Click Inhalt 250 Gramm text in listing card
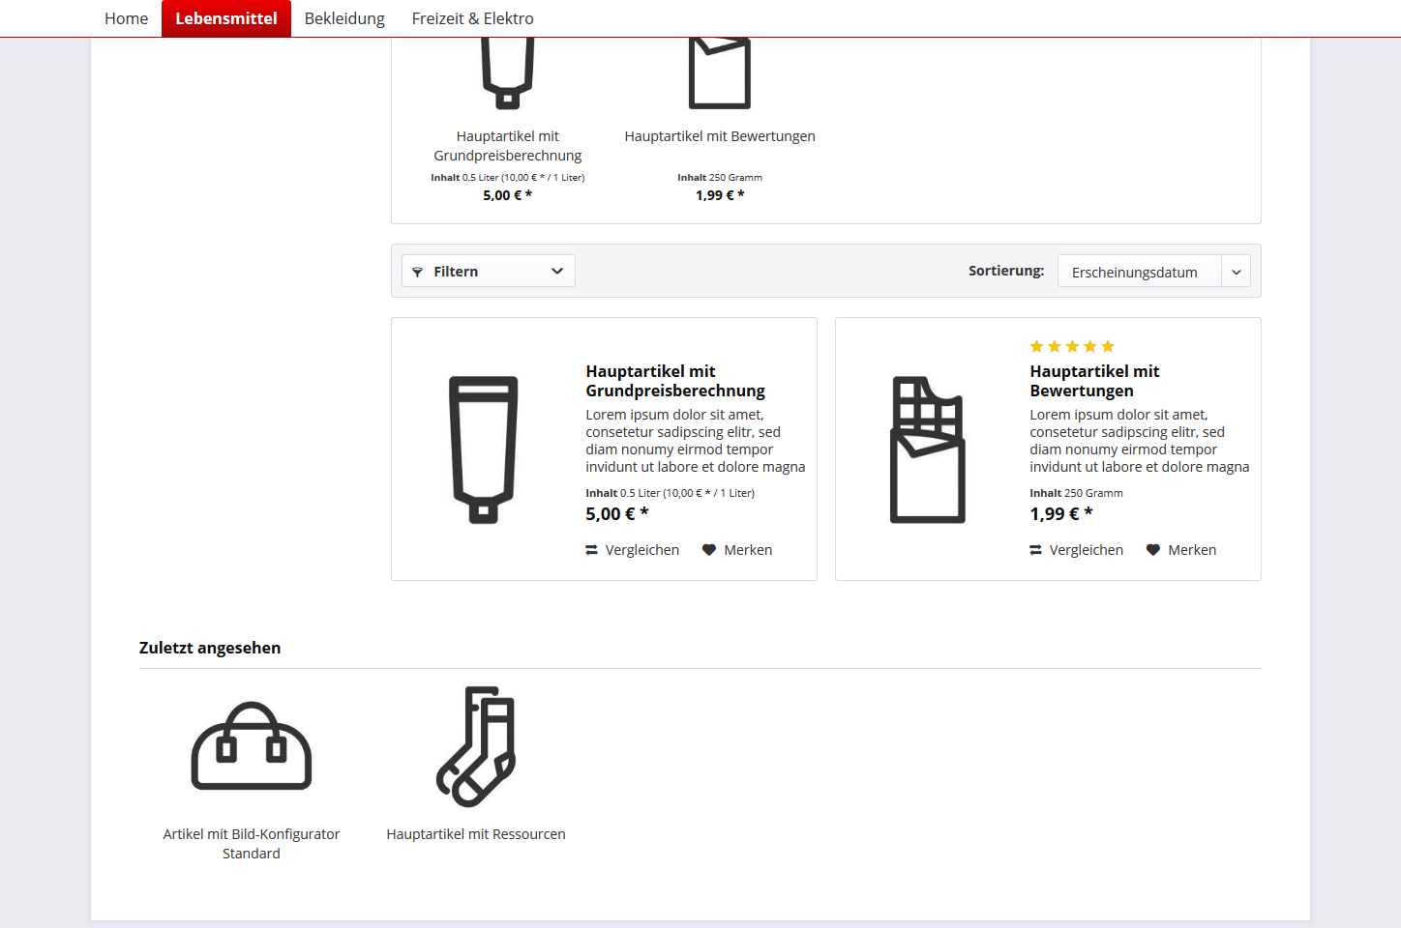 [x=1076, y=493]
